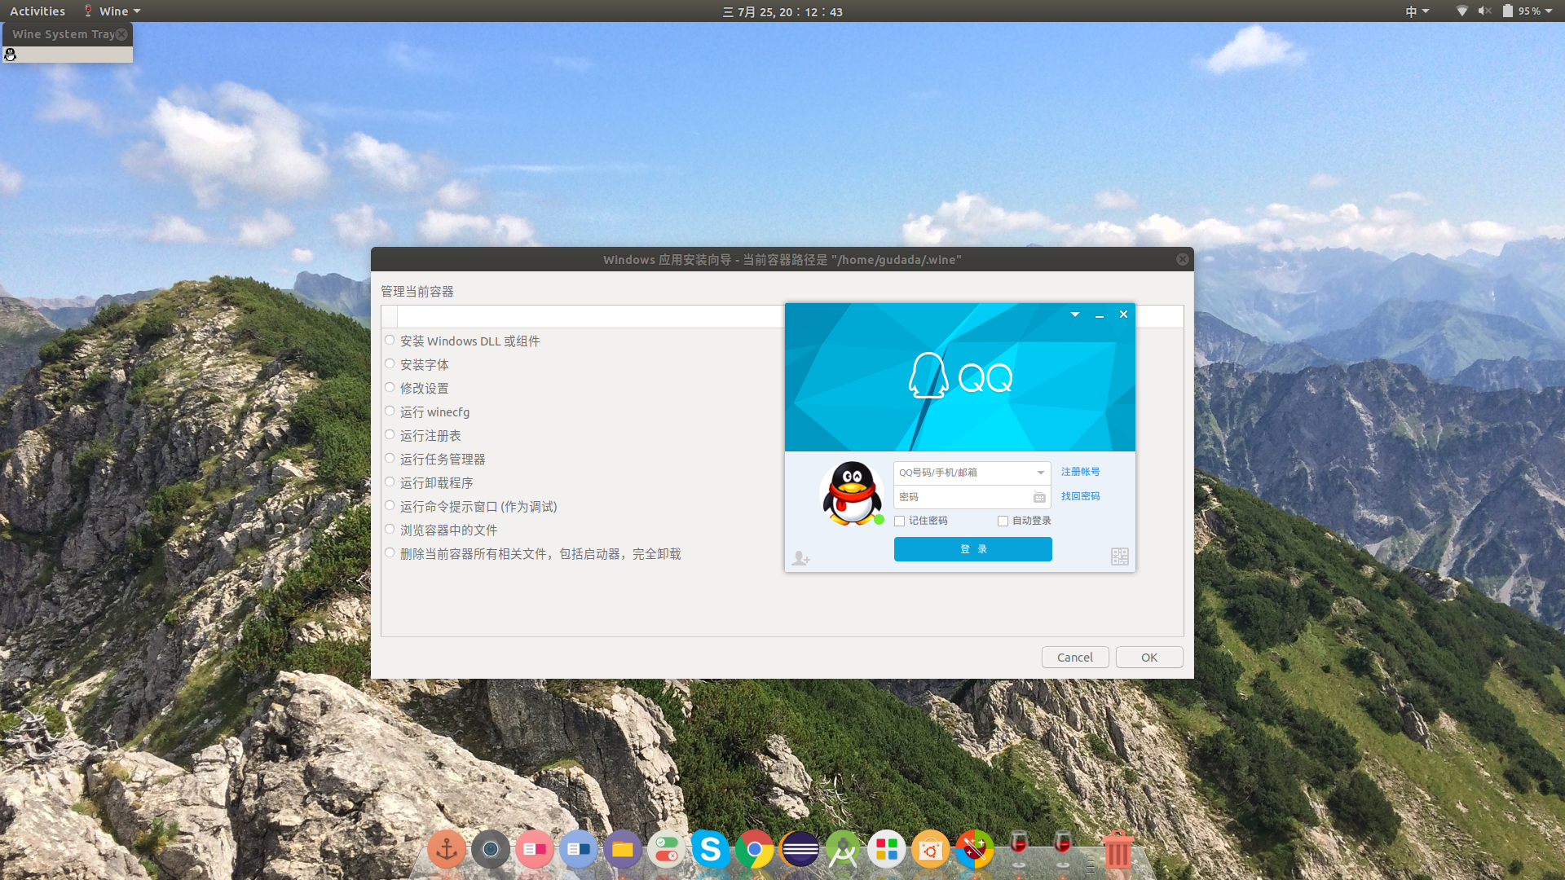Launch Google Chrome from the dock
The height and width of the screenshot is (880, 1565).
tap(756, 848)
